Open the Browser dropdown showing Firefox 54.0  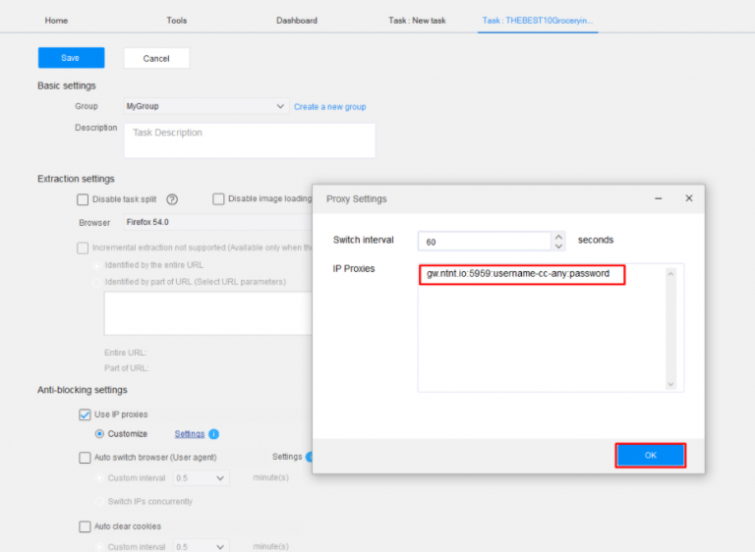218,222
